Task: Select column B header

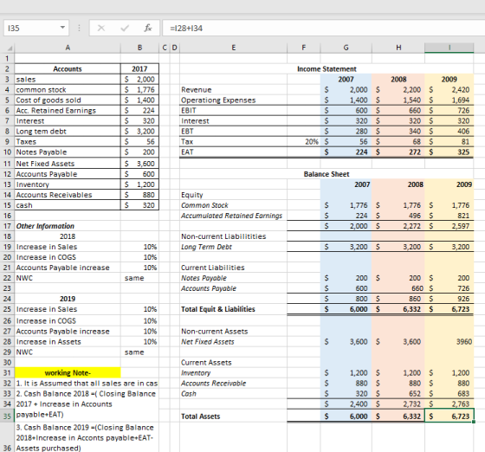Action: pos(139,48)
